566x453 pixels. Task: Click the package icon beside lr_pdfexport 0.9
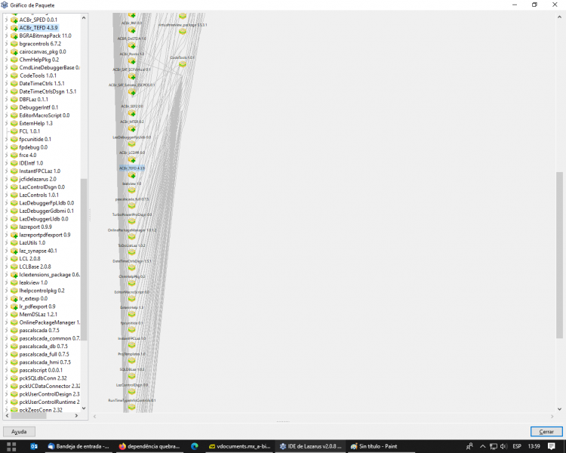point(14,307)
